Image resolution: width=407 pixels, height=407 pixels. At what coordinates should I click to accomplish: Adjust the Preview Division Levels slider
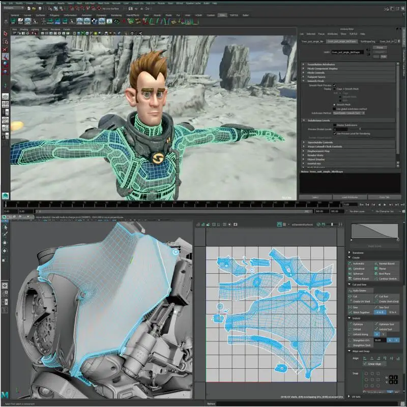click(360, 129)
